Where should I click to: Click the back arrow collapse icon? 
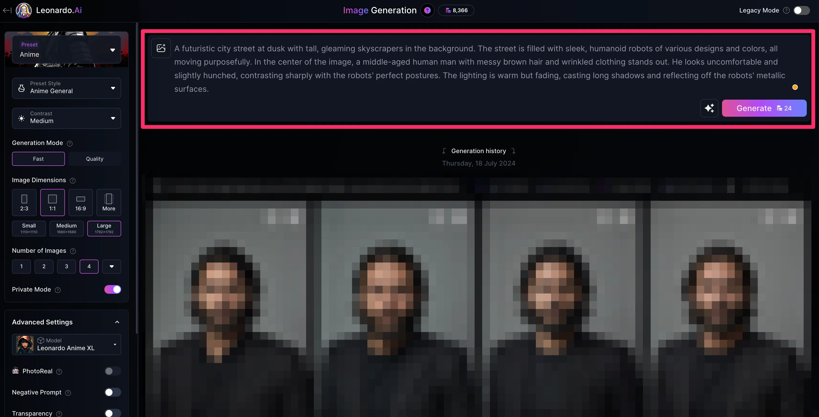tap(7, 11)
